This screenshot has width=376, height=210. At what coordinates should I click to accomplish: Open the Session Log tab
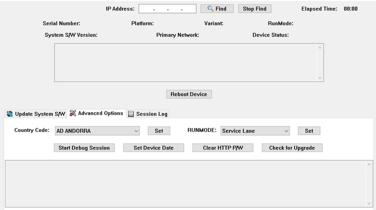[148, 114]
